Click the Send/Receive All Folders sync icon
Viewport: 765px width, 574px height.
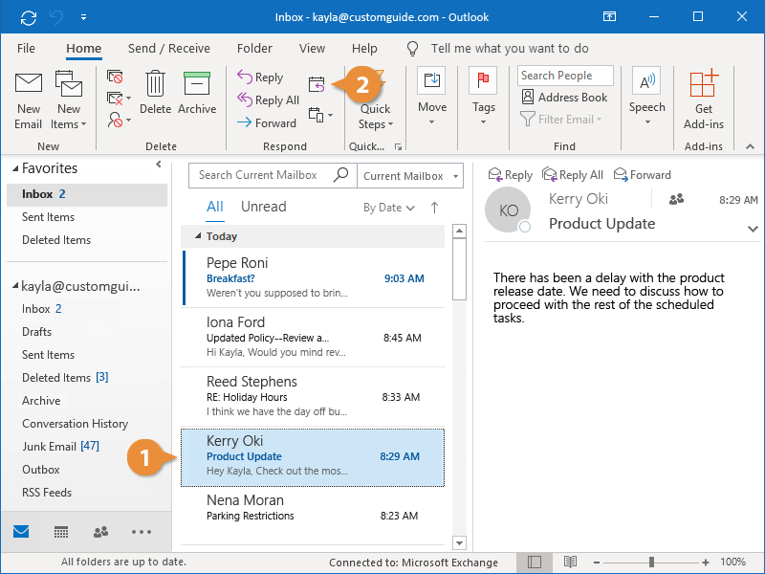pos(29,17)
